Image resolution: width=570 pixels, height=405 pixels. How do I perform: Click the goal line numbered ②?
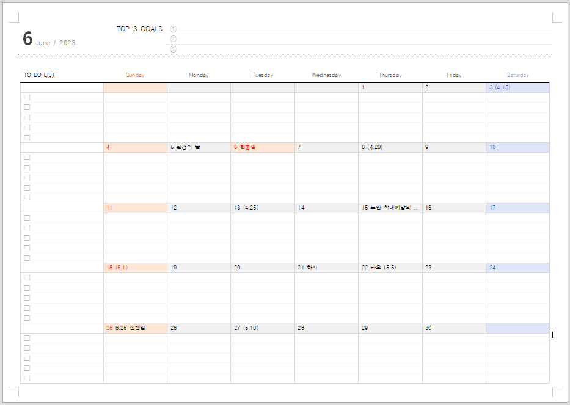click(x=359, y=39)
